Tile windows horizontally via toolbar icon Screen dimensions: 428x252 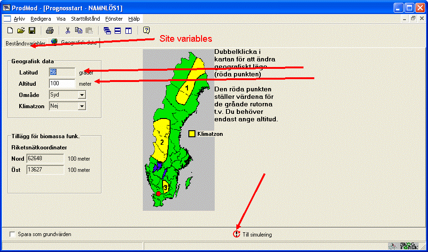tap(117, 30)
